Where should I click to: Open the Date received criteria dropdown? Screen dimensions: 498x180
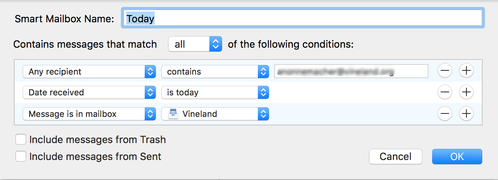(x=89, y=93)
